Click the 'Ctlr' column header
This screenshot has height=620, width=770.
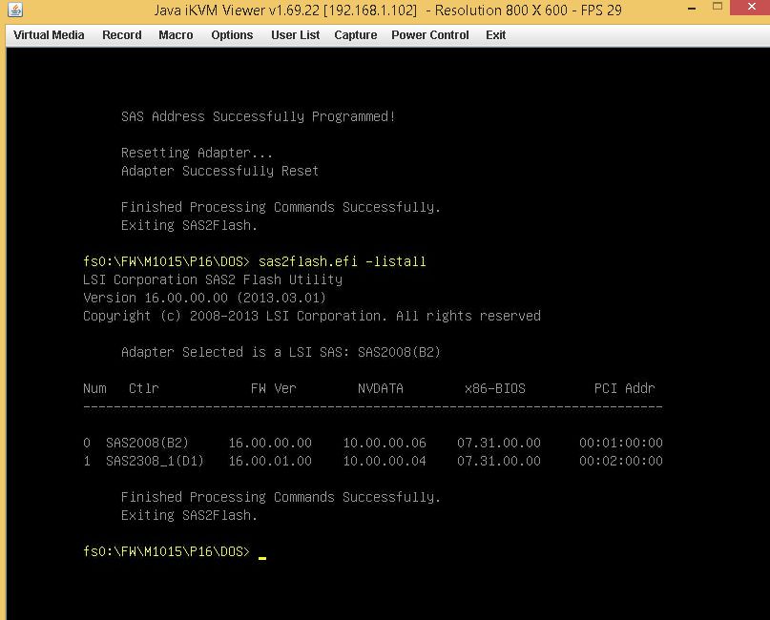(144, 388)
